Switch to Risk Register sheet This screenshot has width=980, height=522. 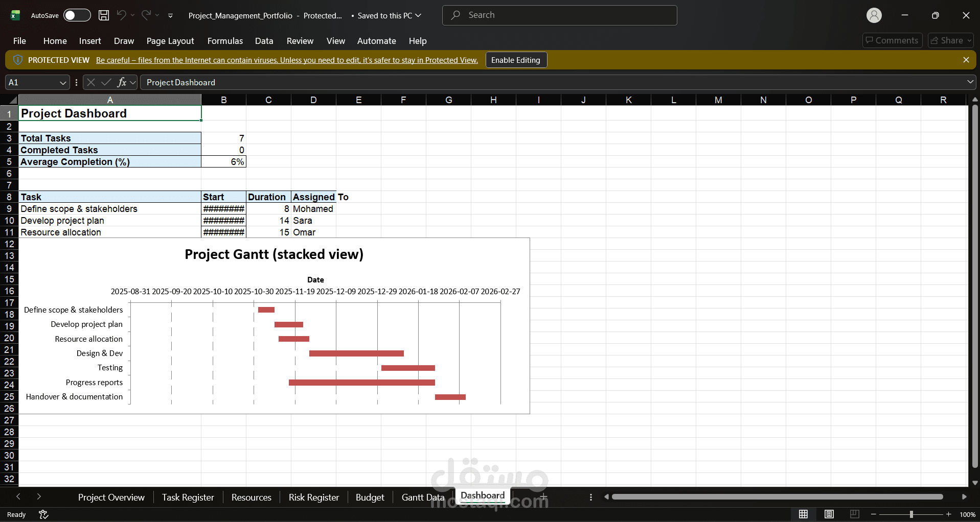click(x=313, y=497)
